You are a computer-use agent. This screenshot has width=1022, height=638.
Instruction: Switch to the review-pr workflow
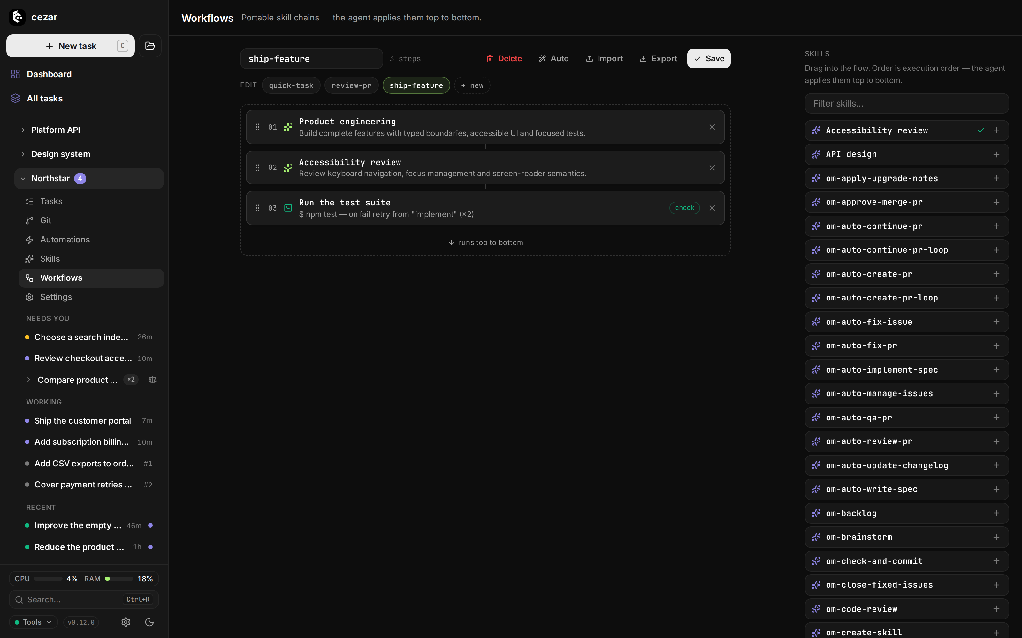[x=351, y=85]
